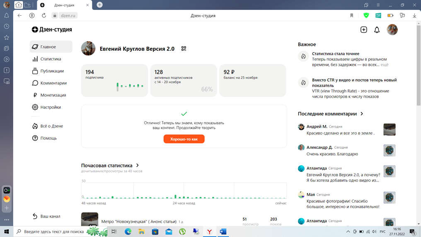The height and width of the screenshot is (237, 421).
Task: Click the Дзен-студия logo
Action: click(x=52, y=29)
